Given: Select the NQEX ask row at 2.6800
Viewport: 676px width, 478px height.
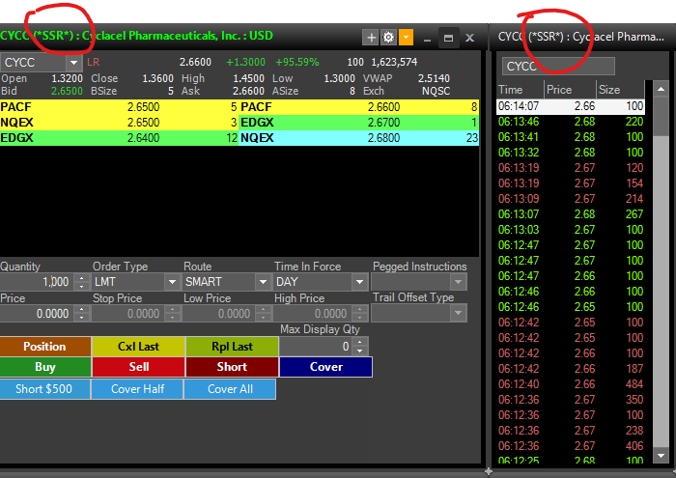Looking at the screenshot, I should [x=358, y=138].
